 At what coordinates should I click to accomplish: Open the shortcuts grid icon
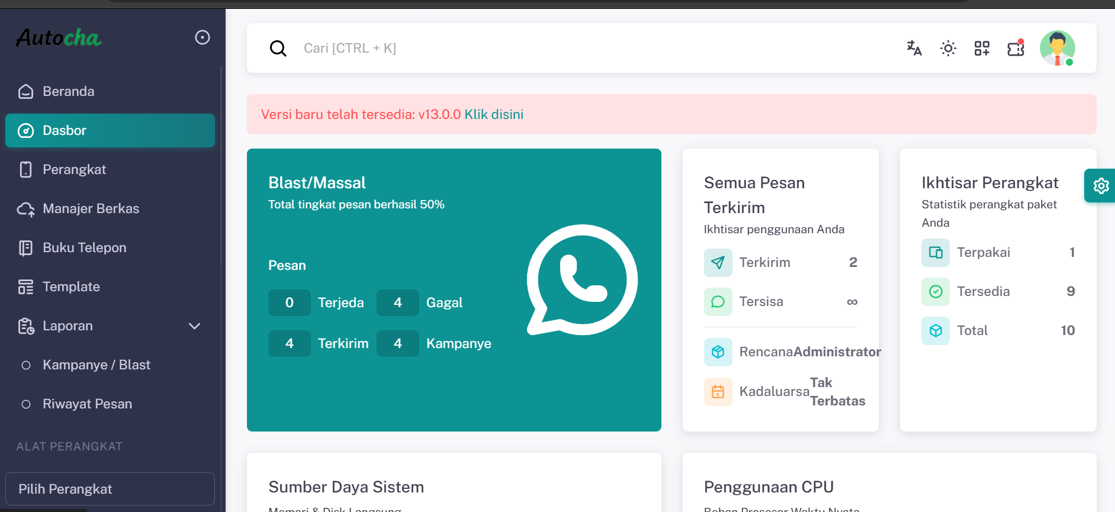(982, 48)
